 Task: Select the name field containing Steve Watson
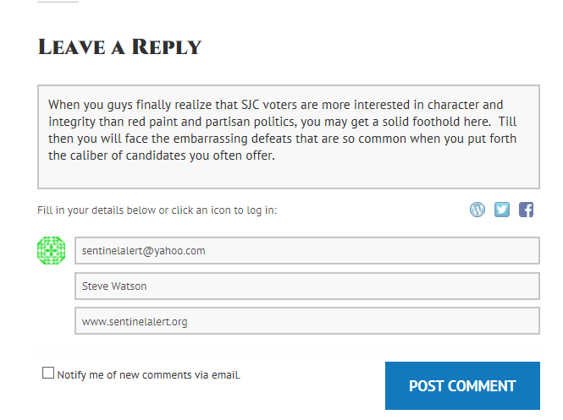click(306, 286)
